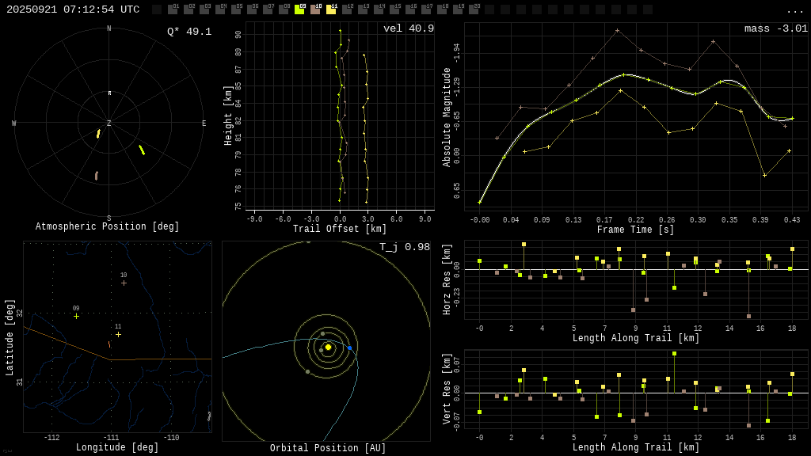Select inactive station box 15
The width and height of the screenshot is (811, 456).
pos(394,9)
